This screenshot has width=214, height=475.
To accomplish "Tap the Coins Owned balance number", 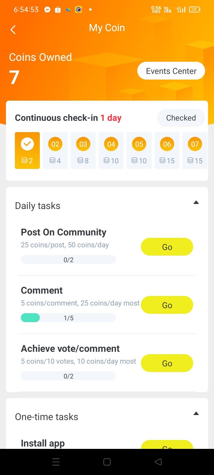I will [x=14, y=77].
